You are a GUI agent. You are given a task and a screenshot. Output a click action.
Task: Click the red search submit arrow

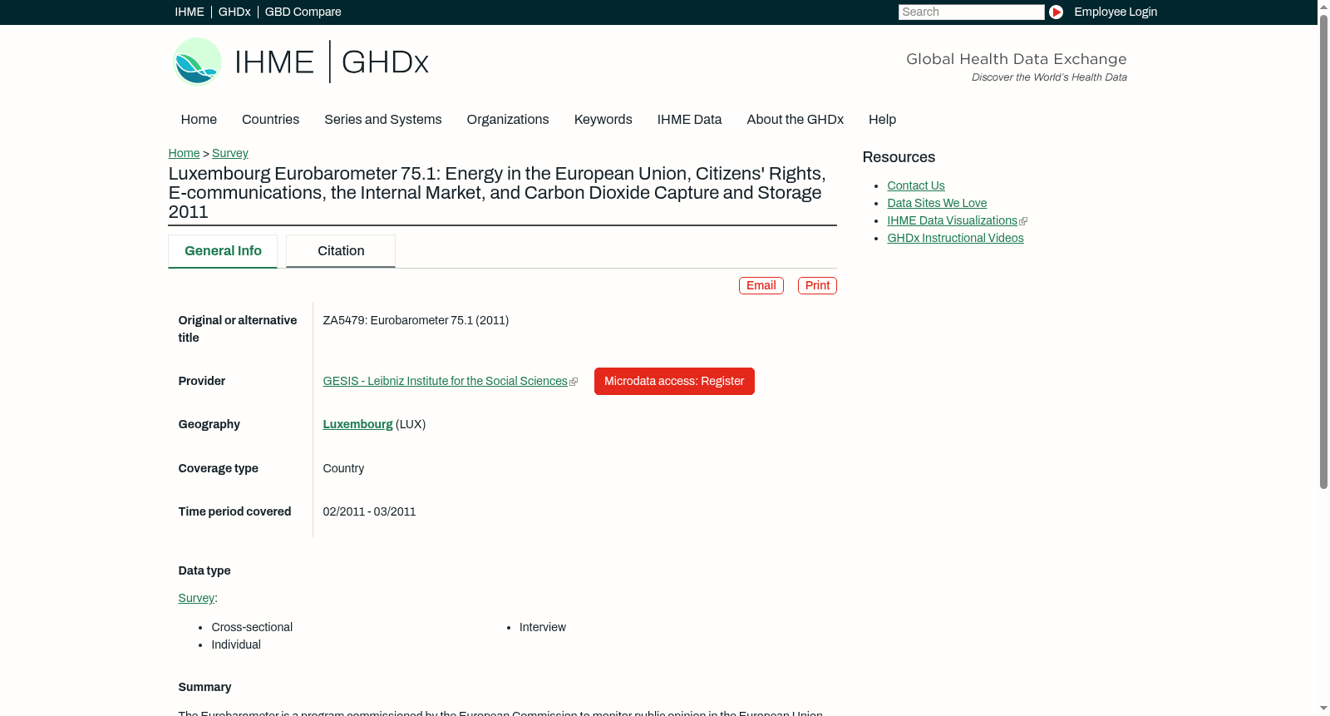click(x=1056, y=12)
